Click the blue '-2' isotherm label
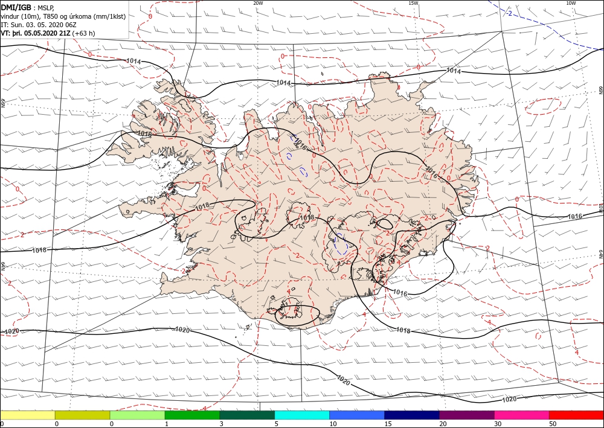The width and height of the screenshot is (604, 428). 509,13
